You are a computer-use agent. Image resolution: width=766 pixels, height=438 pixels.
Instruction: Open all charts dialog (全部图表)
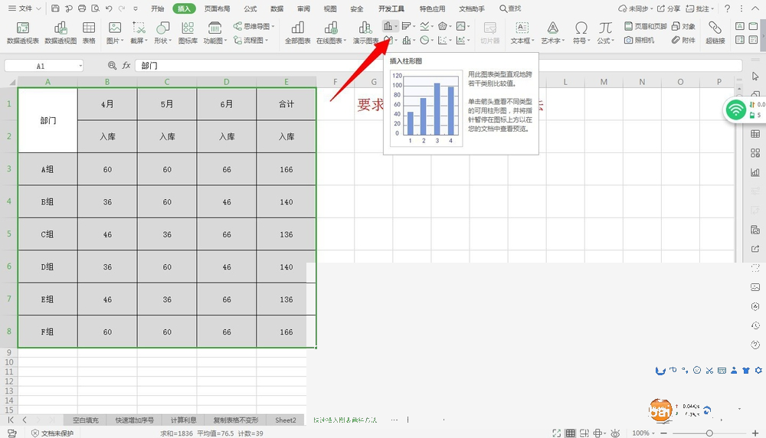(x=297, y=32)
